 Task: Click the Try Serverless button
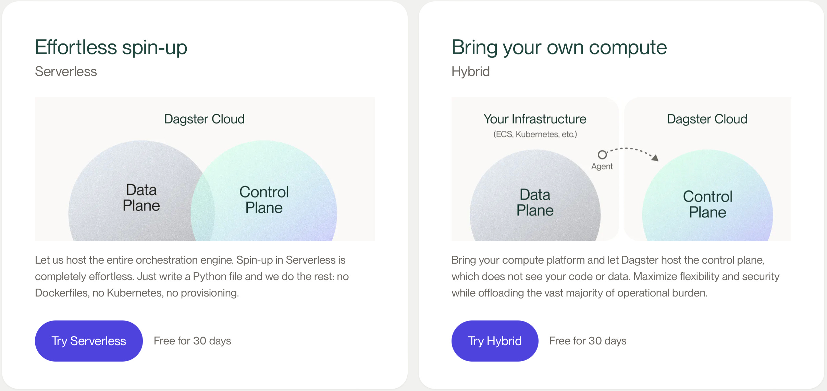89,341
